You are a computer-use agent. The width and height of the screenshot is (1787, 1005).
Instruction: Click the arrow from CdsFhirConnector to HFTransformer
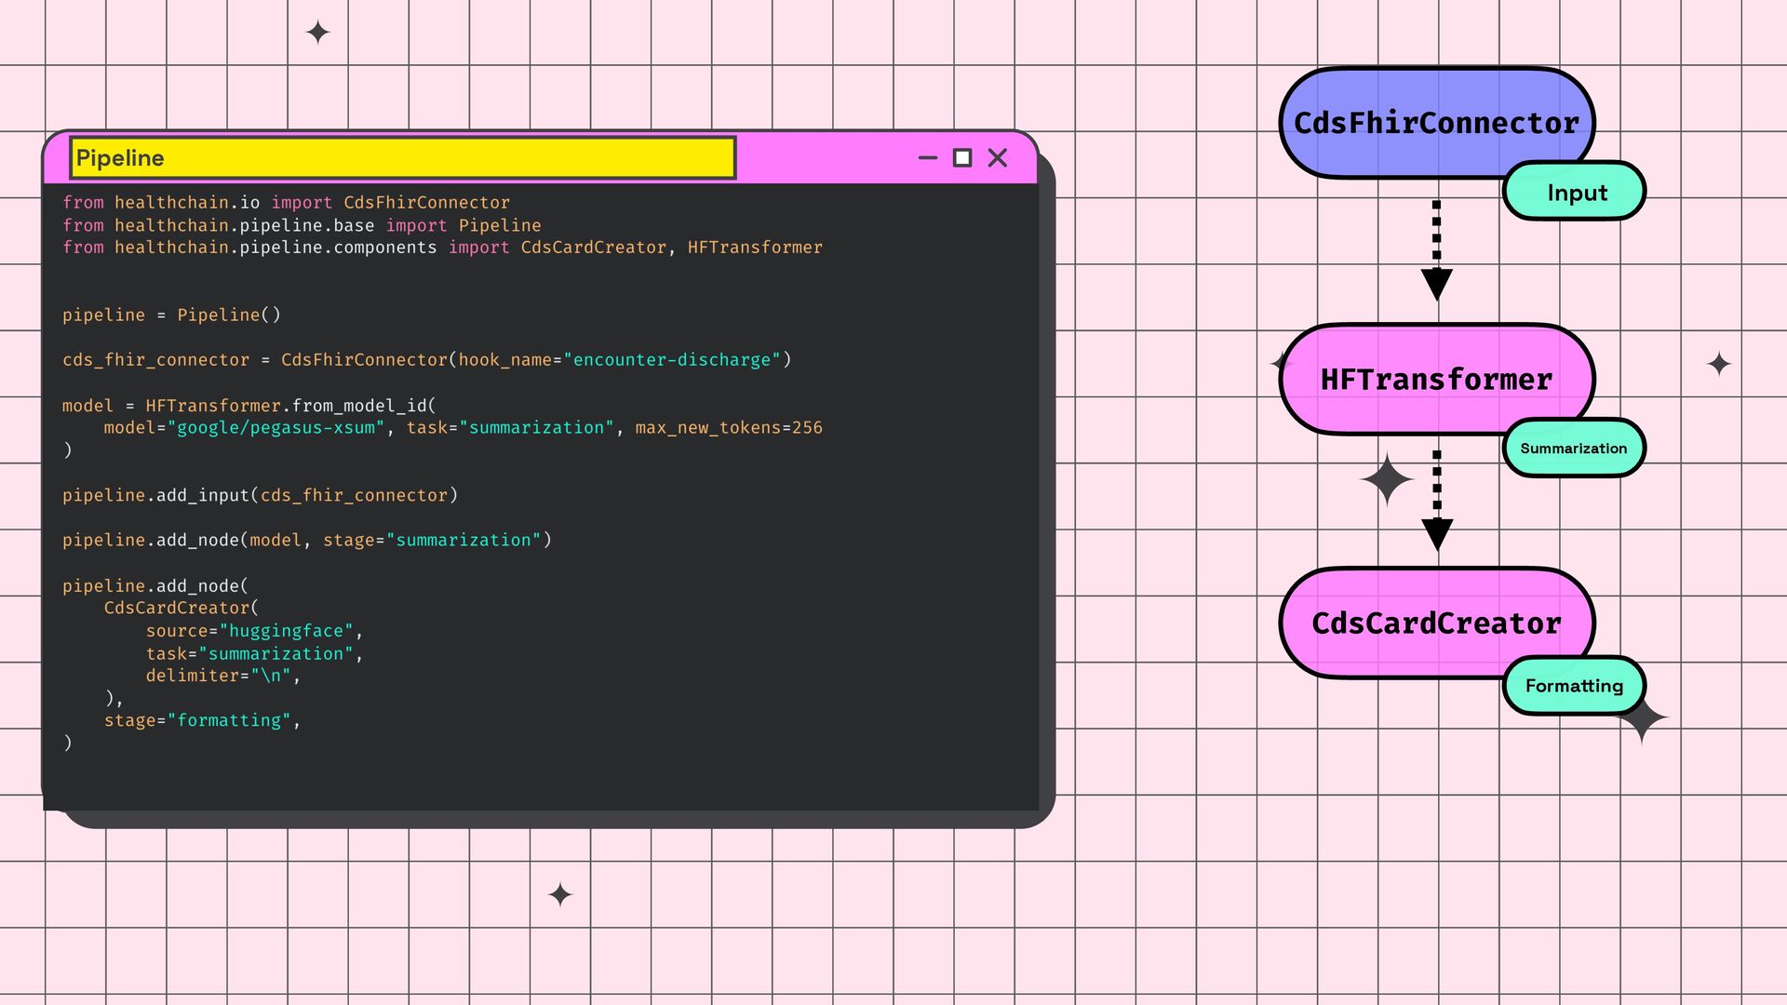[x=1436, y=249]
